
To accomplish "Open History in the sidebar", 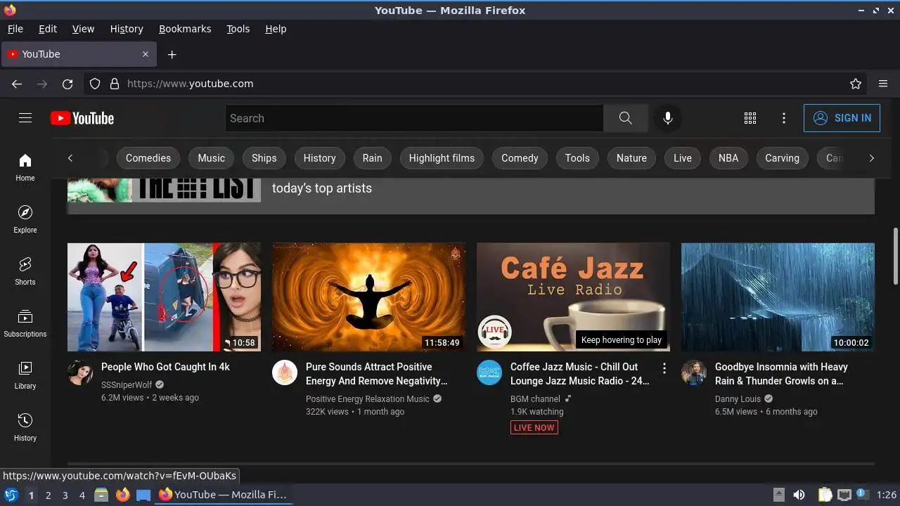I will pos(25,427).
